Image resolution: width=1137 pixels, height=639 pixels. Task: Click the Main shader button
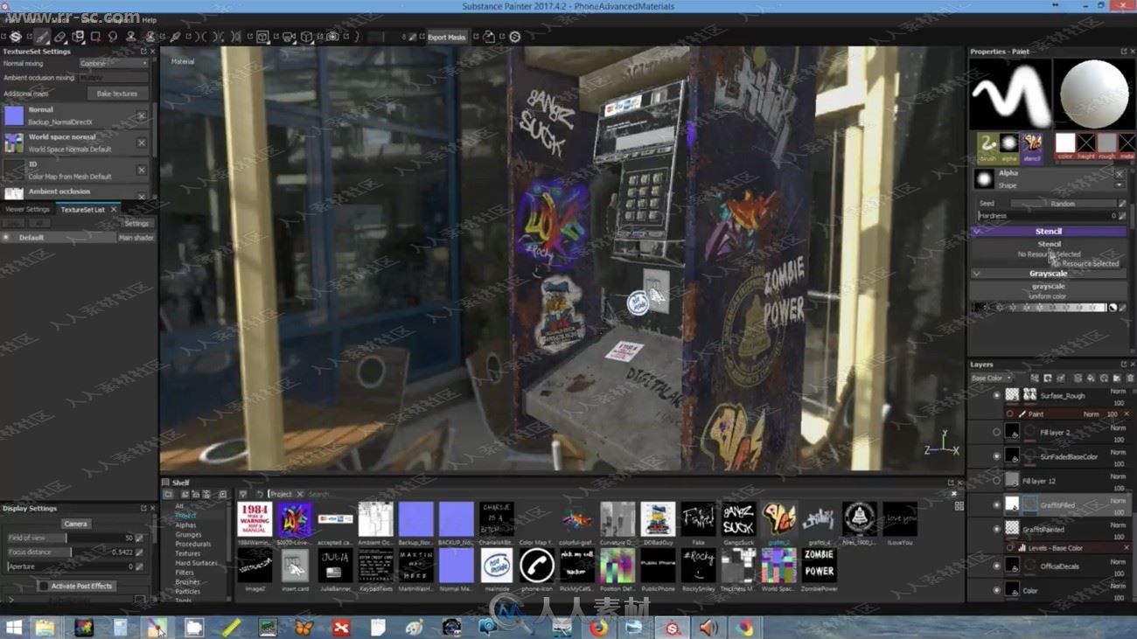[x=136, y=238]
